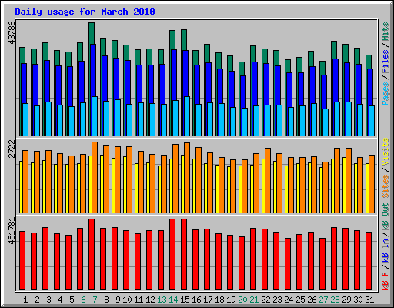Click day 1 on the x-axis
Viewport: 394px width, 308px height.
pos(25,300)
